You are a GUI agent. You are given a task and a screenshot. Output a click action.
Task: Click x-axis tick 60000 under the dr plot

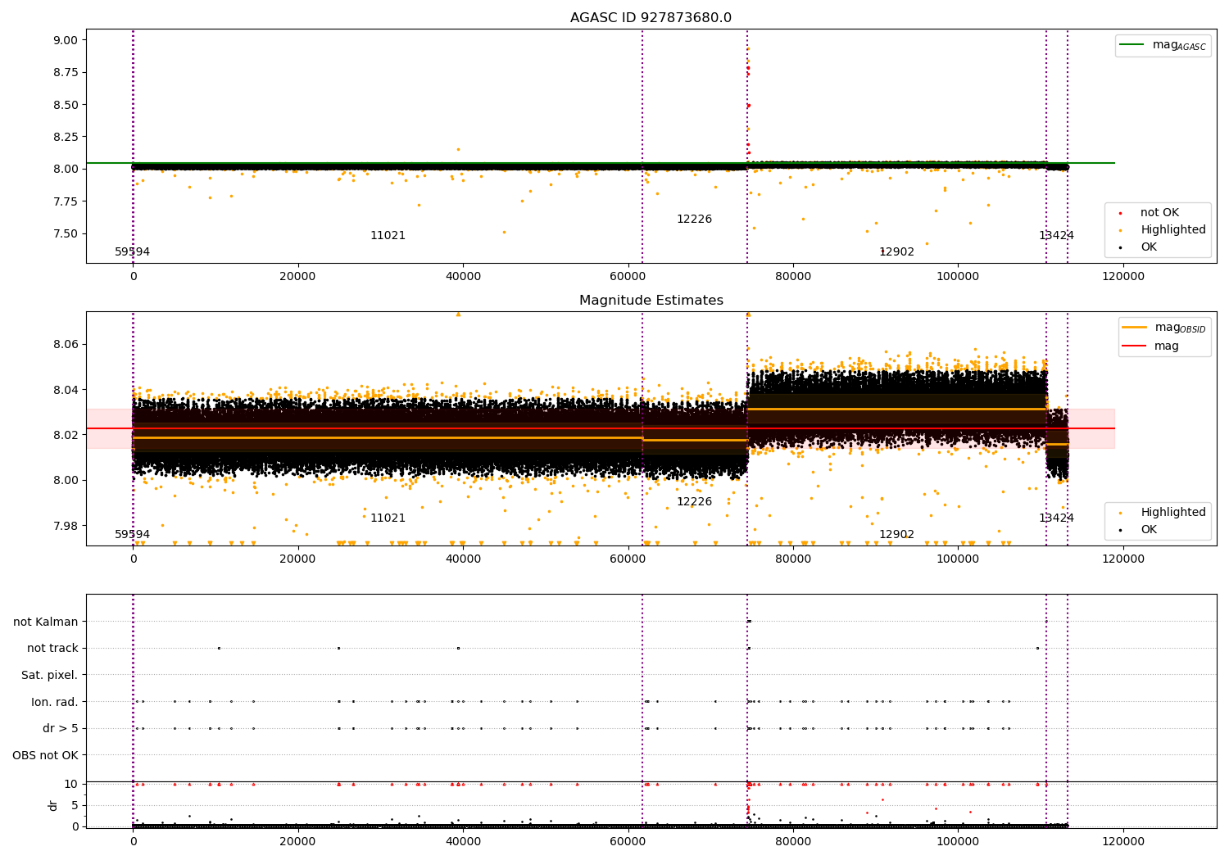point(628,842)
